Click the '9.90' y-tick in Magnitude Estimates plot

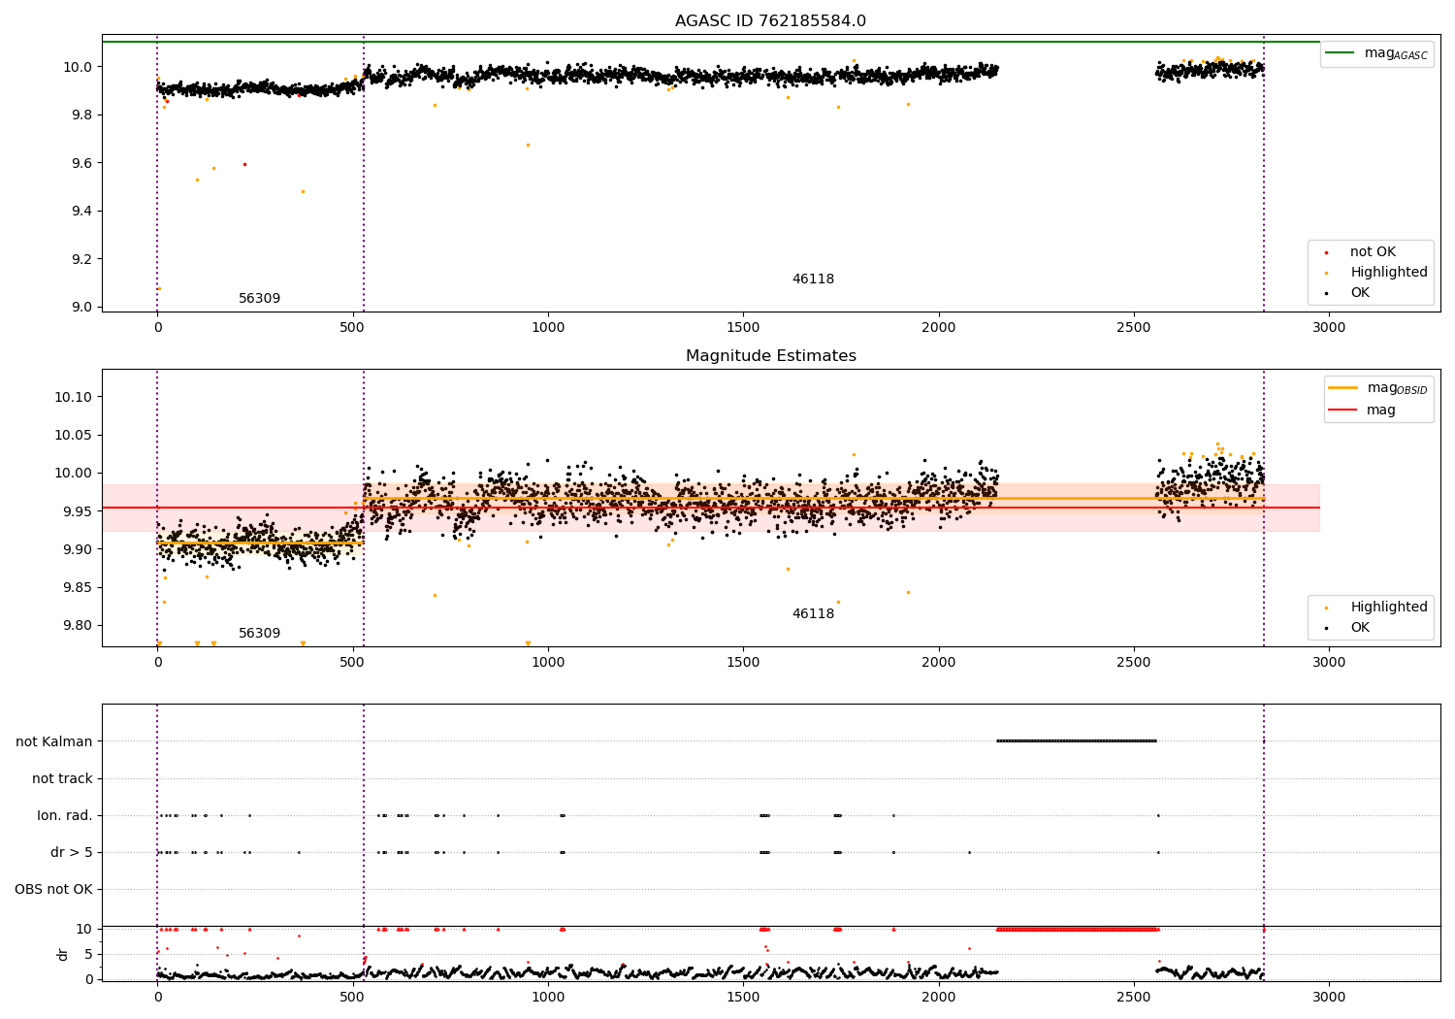click(78, 549)
